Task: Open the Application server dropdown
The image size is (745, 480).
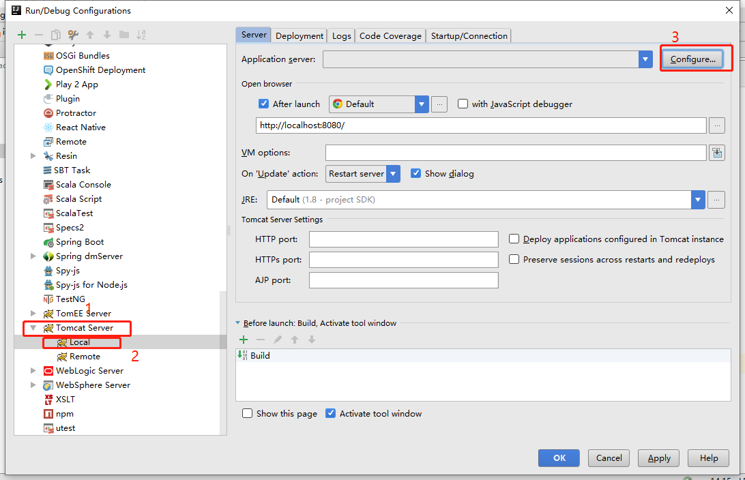Action: (645, 59)
